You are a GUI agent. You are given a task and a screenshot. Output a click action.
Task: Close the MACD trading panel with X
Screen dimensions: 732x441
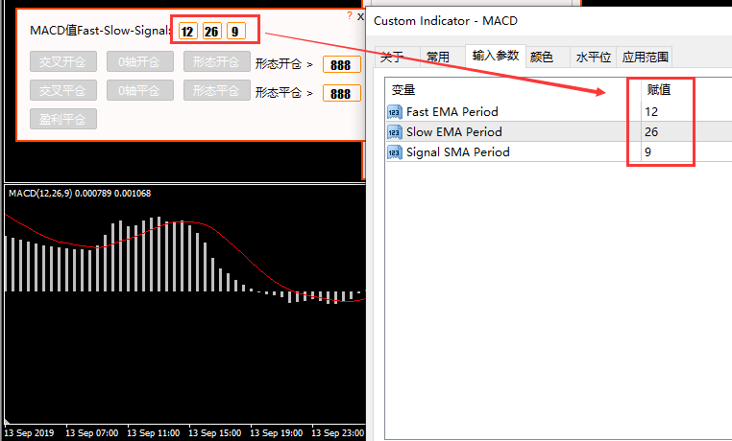click(x=360, y=16)
